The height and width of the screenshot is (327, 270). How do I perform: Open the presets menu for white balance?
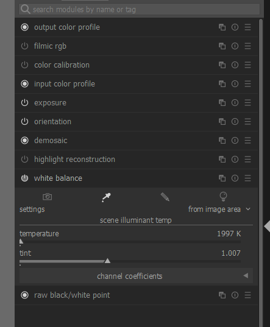(247, 178)
